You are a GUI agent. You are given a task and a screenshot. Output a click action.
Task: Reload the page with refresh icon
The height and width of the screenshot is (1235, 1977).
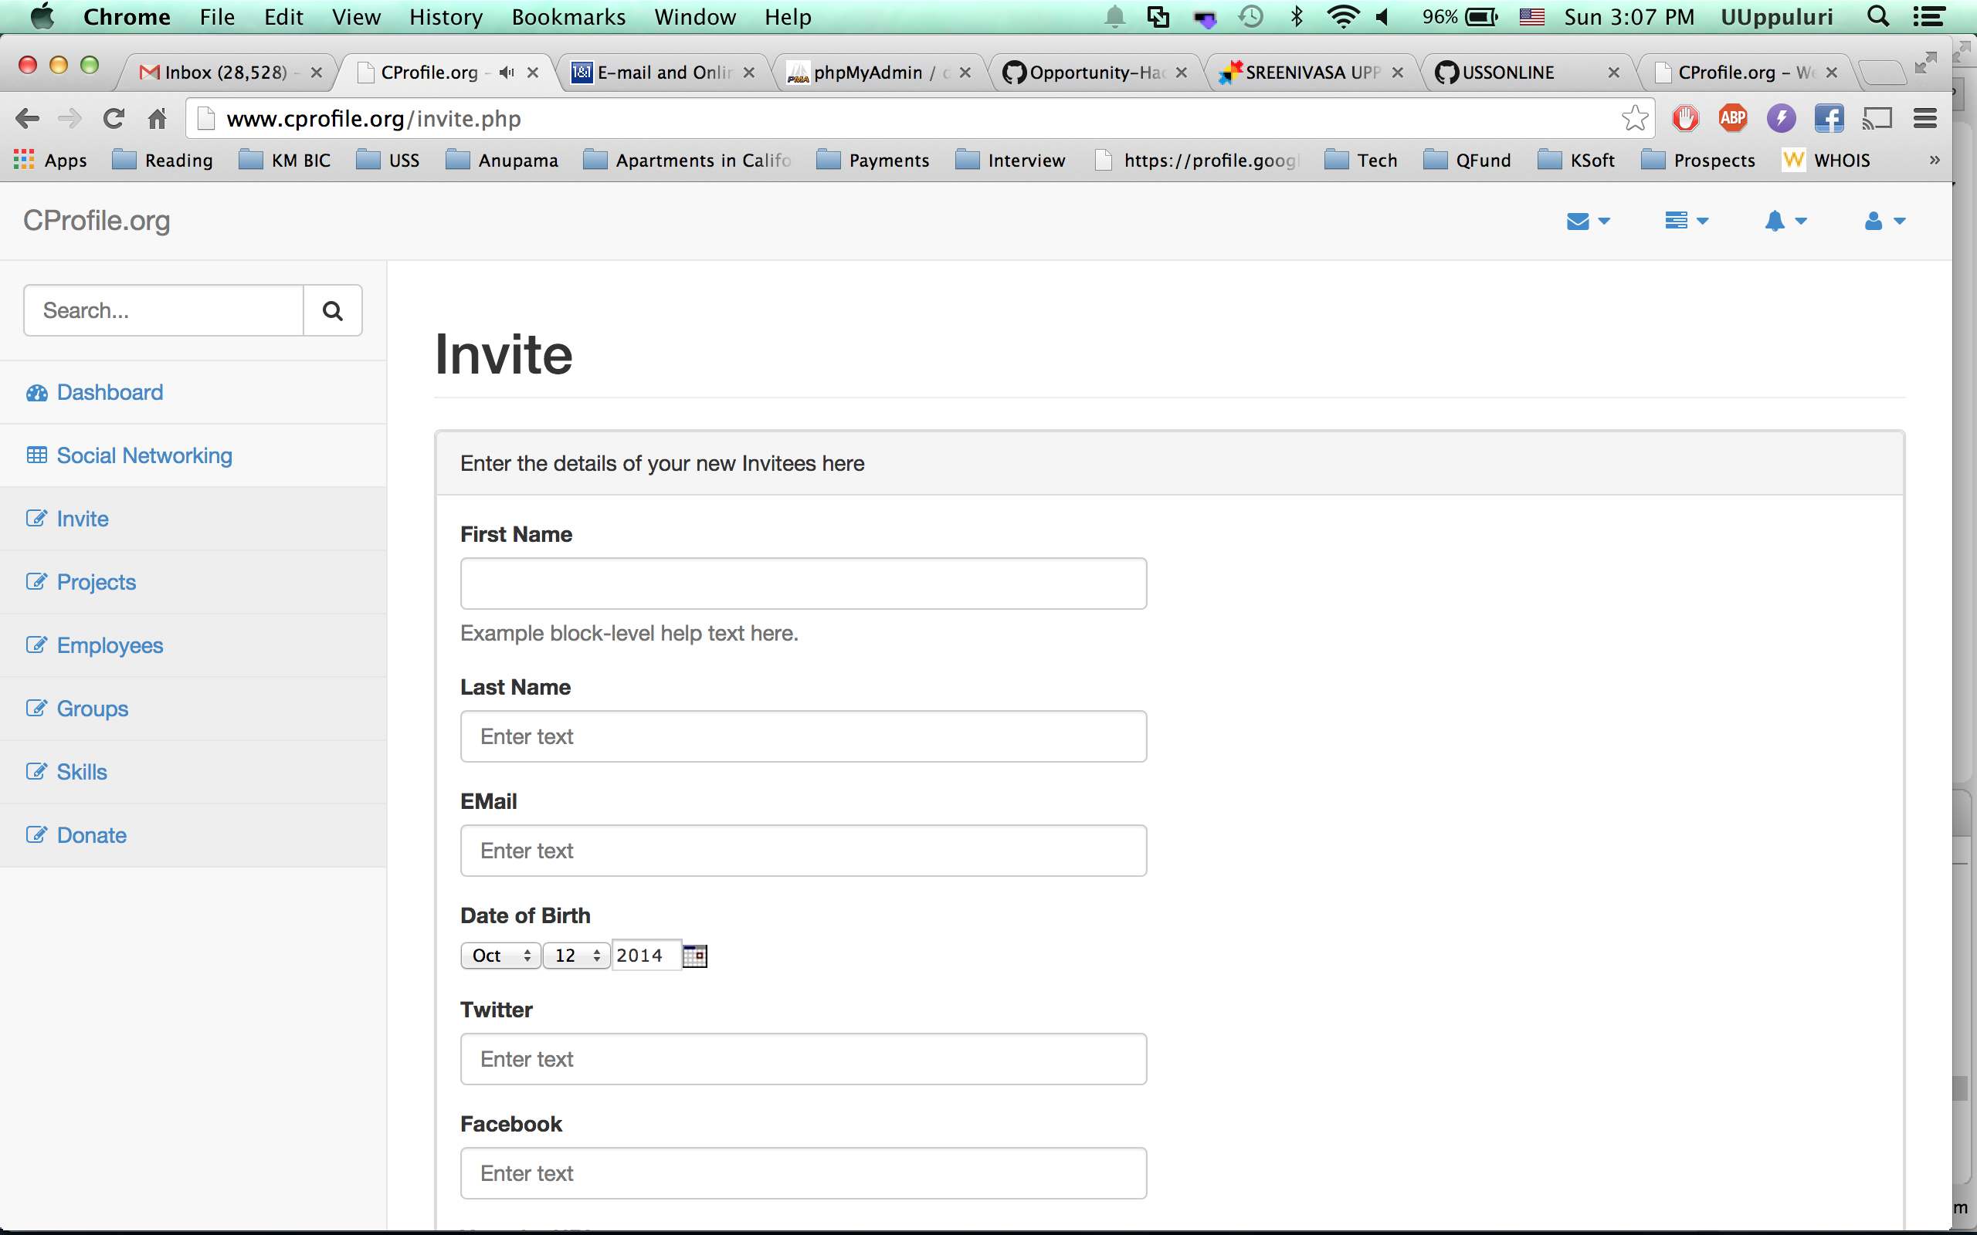114,118
